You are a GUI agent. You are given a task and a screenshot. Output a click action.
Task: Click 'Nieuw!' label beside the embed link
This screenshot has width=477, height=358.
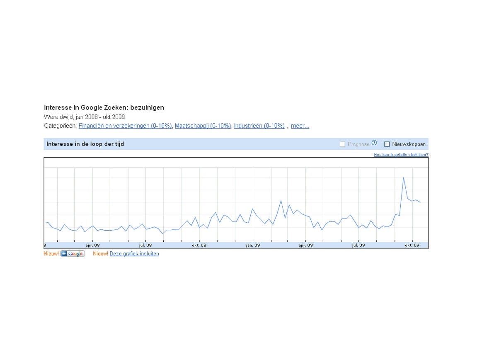[100, 253]
